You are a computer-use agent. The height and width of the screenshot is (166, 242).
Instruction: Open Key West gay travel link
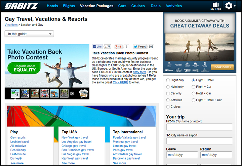[75, 158]
